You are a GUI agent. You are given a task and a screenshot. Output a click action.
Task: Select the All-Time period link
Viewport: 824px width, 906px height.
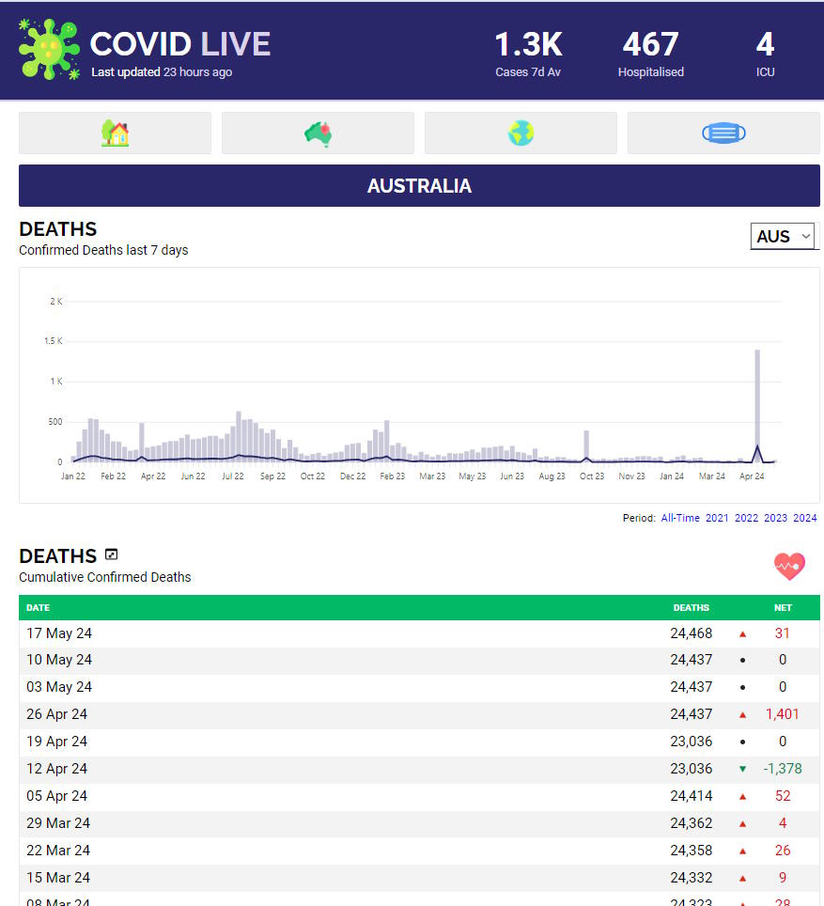679,518
